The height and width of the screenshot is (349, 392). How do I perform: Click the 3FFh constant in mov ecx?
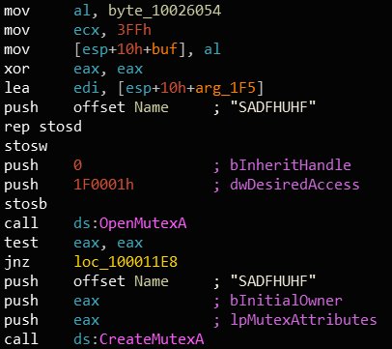[x=134, y=30]
